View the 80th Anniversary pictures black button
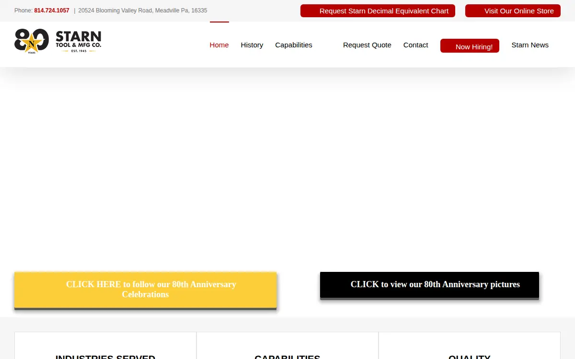Screen dimensions: 575x359 pyautogui.click(x=429, y=285)
